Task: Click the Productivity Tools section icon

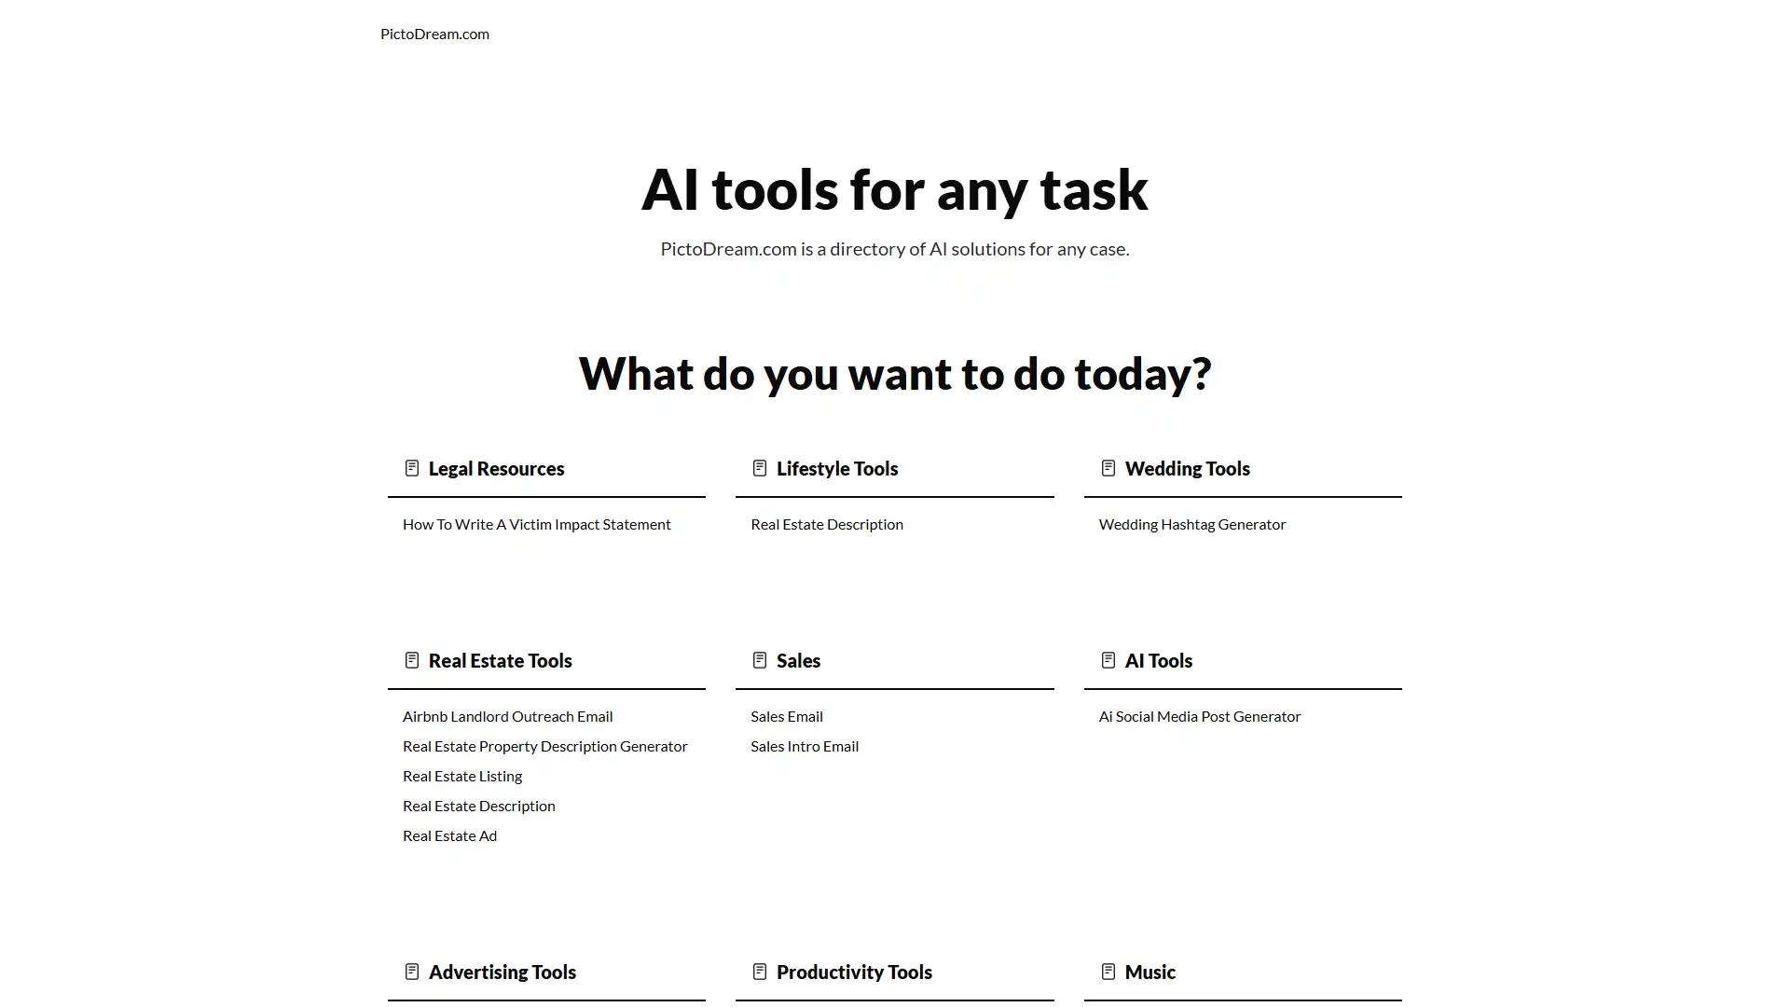Action: pyautogui.click(x=759, y=970)
